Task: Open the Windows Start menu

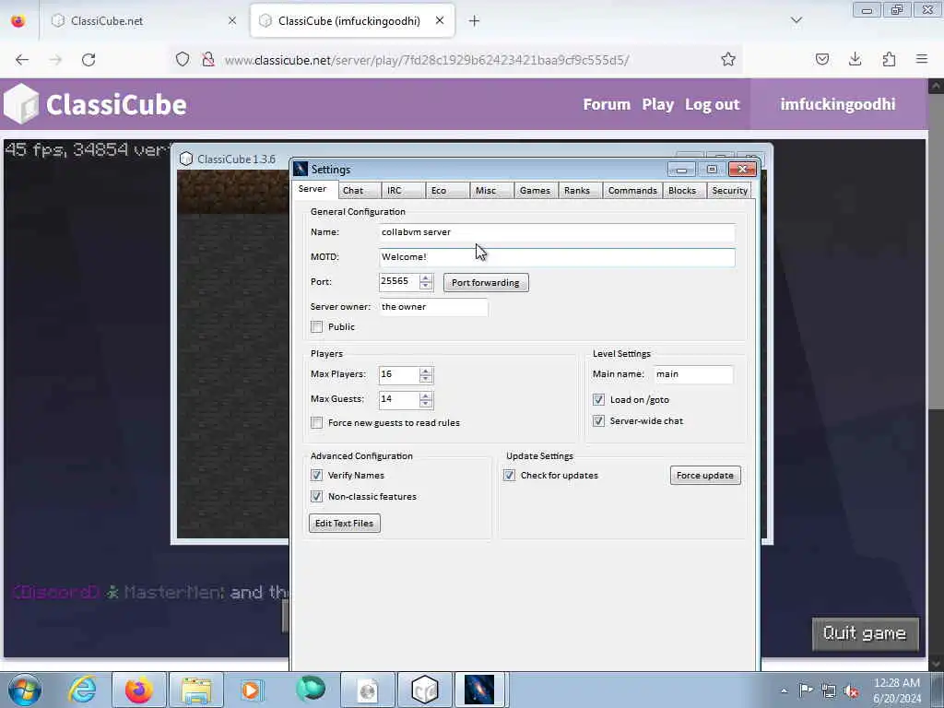Action: point(24,690)
